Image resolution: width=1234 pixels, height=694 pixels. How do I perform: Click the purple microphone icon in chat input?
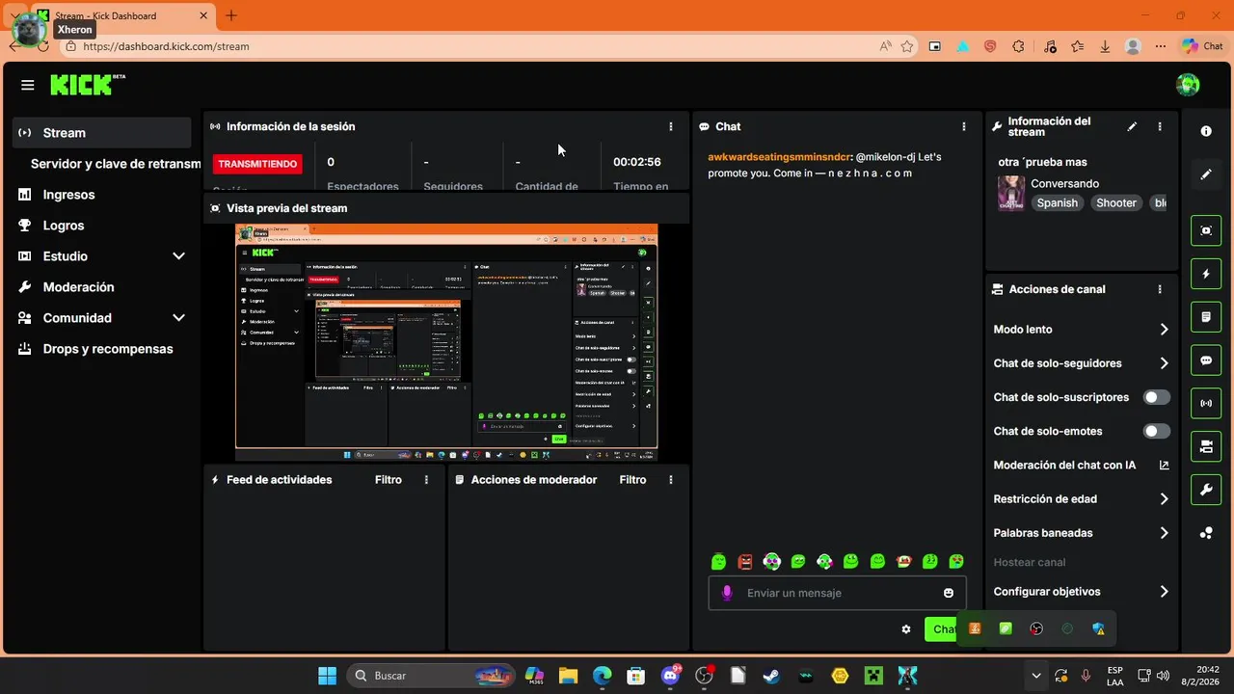pos(727,593)
